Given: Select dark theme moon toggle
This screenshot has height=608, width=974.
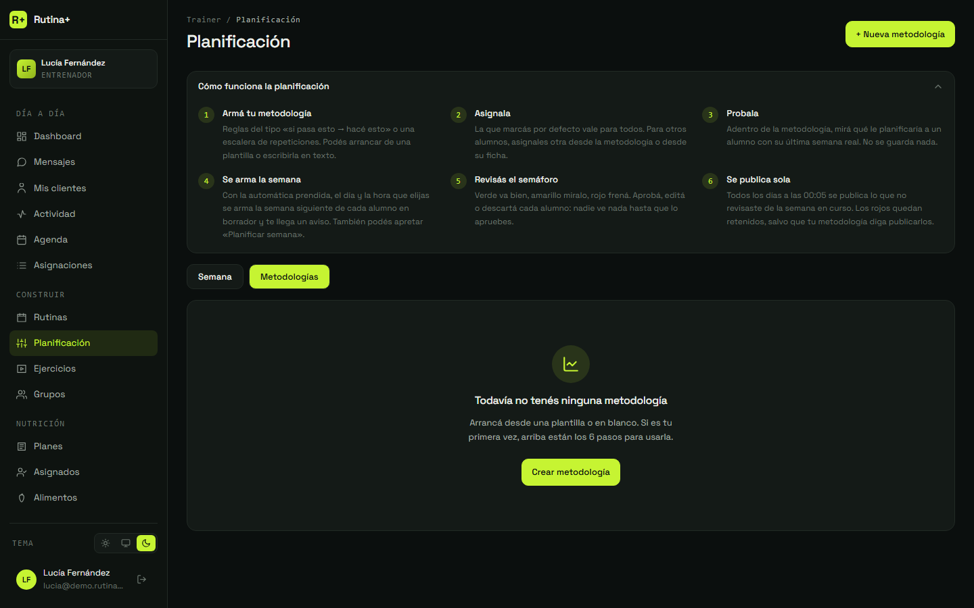Looking at the screenshot, I should (146, 543).
